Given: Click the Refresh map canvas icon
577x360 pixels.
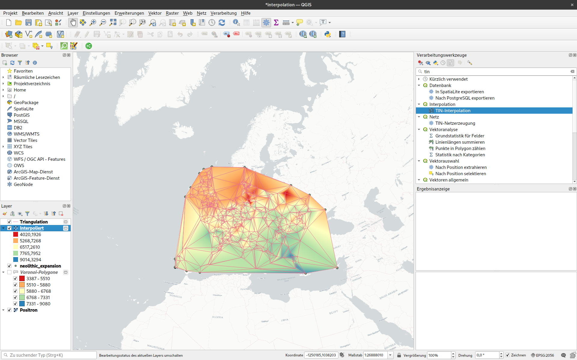Looking at the screenshot, I should point(222,22).
